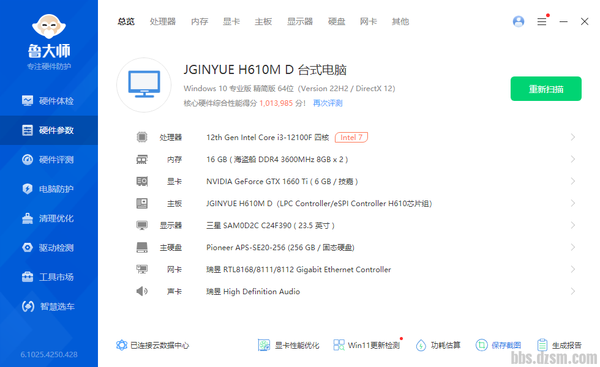The height and width of the screenshot is (367, 600).
Task: Click the Intel 7 process badge
Action: click(351, 138)
